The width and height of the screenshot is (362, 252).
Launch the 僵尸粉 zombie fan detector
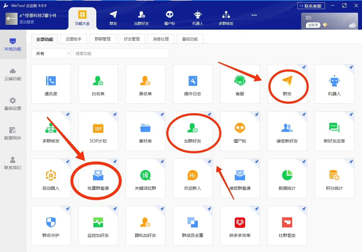pyautogui.click(x=240, y=131)
